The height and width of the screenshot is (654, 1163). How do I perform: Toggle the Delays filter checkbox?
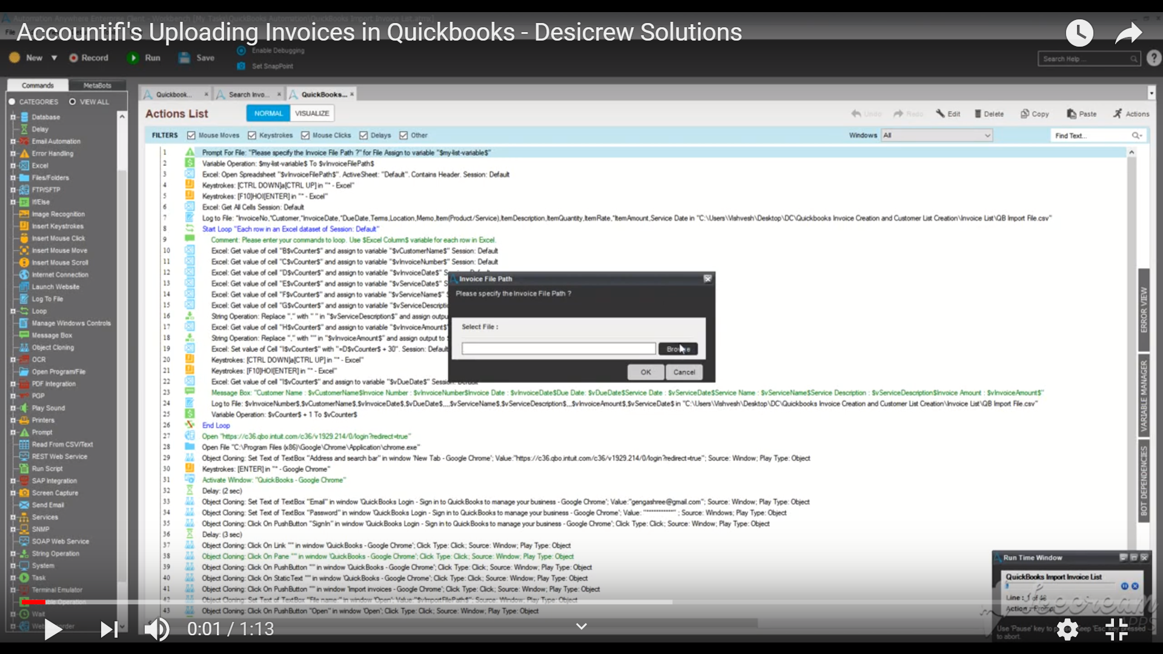(363, 136)
